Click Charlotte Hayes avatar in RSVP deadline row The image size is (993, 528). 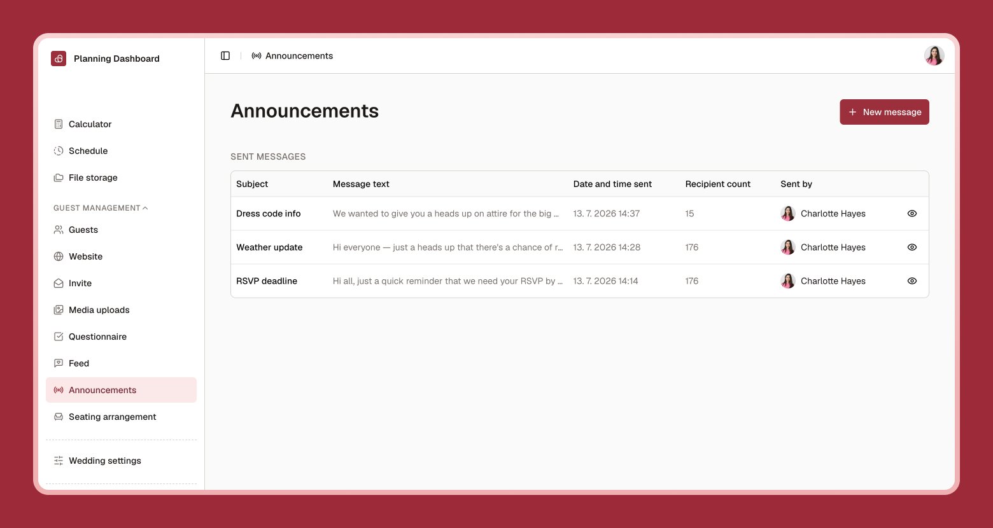click(788, 281)
